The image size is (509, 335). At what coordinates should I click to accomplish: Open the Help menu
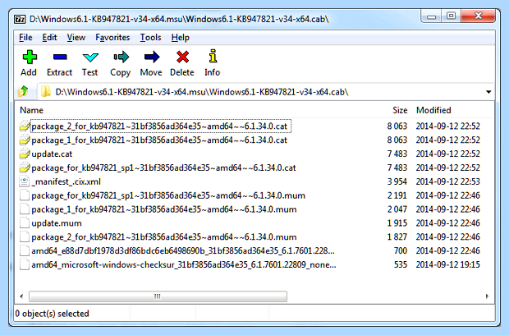coord(181,38)
